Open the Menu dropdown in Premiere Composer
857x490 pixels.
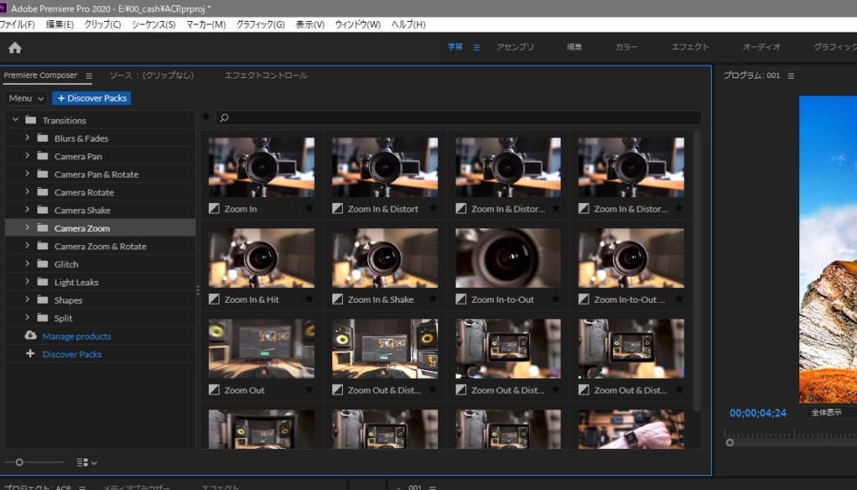point(25,98)
